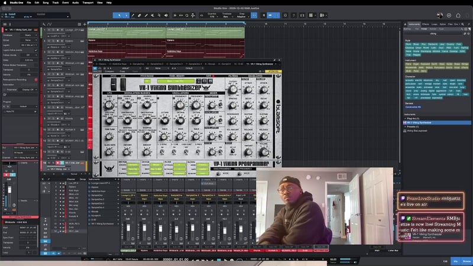Toggle VK-1 plugin power bypass button

[95, 69]
